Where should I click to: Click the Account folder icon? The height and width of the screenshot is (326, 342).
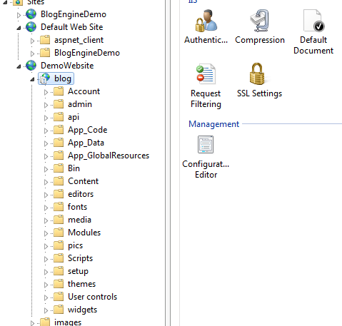point(59,91)
